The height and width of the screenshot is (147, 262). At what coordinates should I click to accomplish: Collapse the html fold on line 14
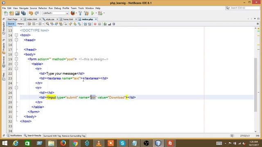[x=16, y=35]
